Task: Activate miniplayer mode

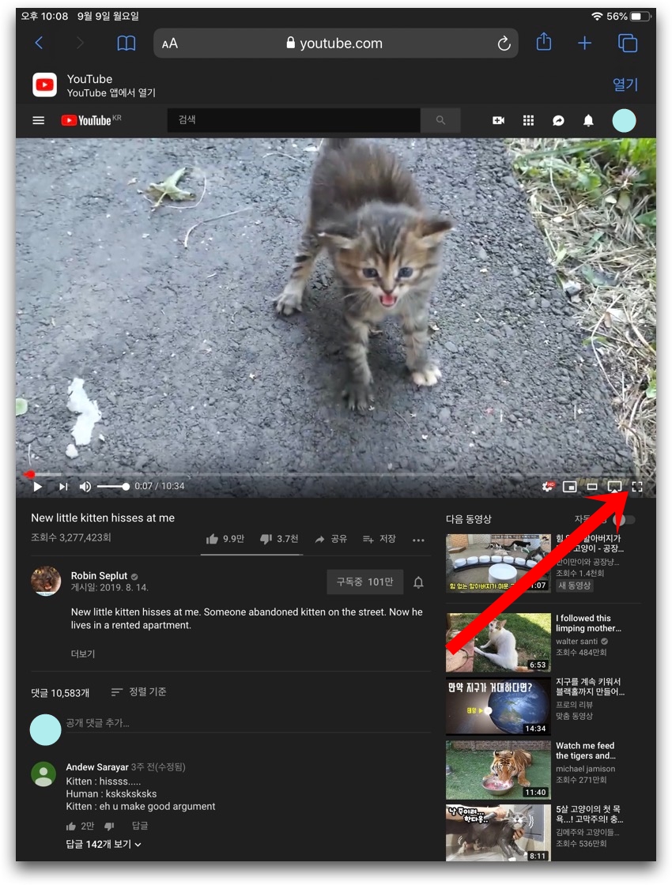Action: pos(570,487)
